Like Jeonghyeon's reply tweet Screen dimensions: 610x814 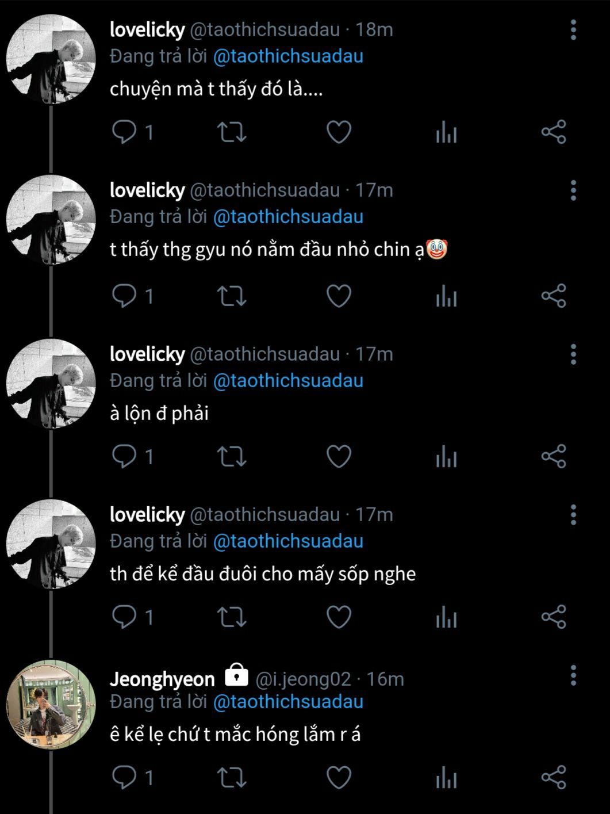coord(339,778)
